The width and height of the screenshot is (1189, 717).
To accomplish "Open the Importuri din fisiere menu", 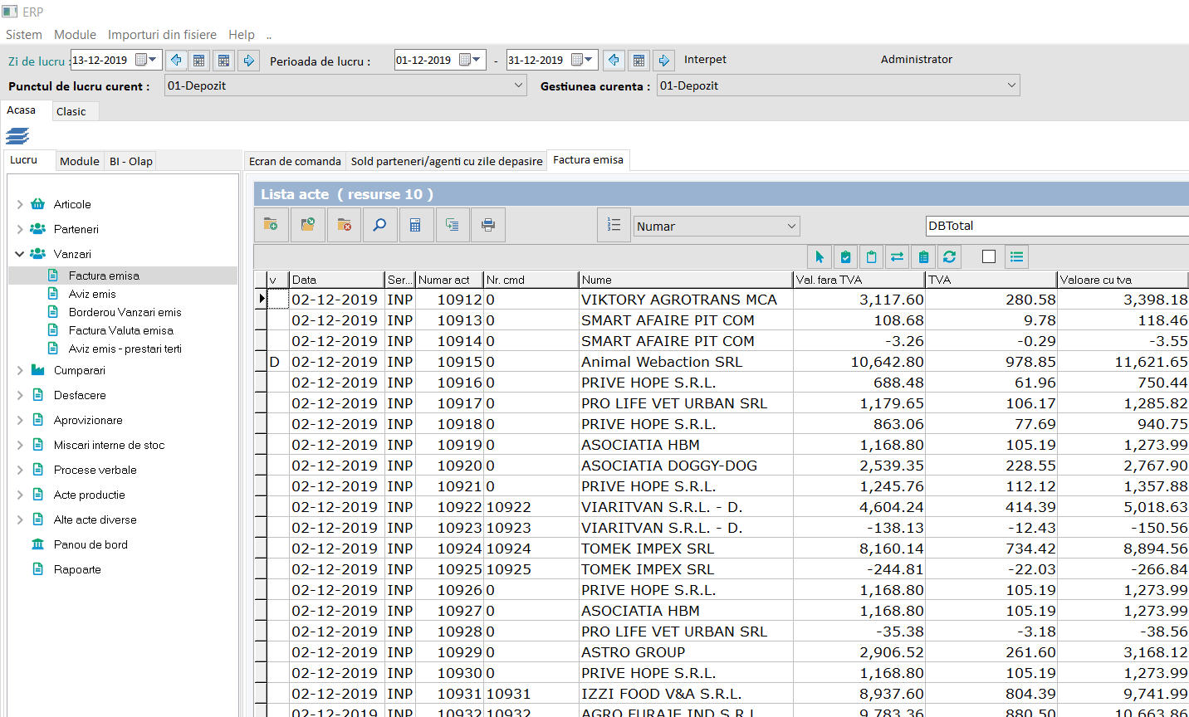I will tap(162, 35).
